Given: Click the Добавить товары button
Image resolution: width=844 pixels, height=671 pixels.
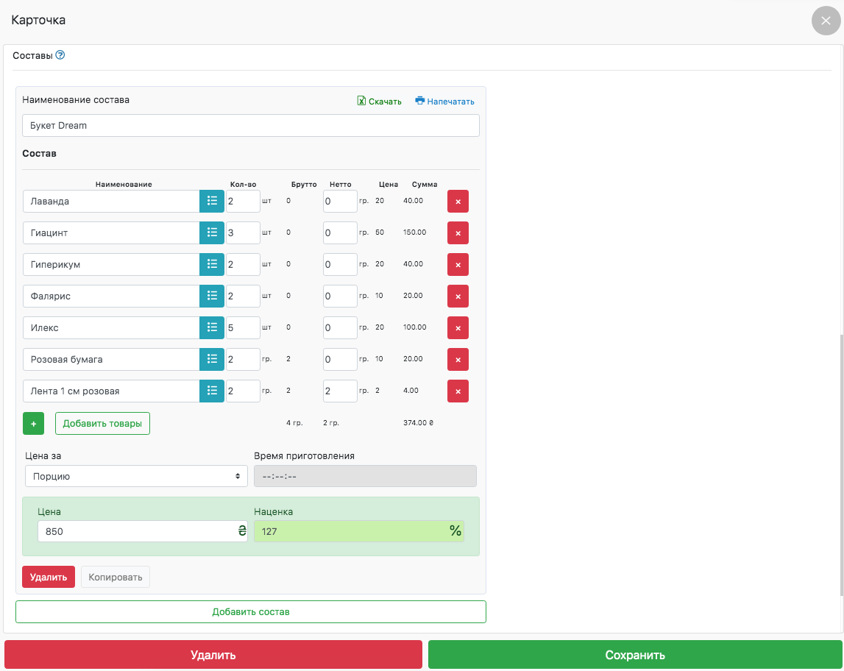Looking at the screenshot, I should (x=102, y=424).
